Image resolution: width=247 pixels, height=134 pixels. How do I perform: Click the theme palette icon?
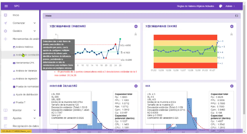(221, 6)
